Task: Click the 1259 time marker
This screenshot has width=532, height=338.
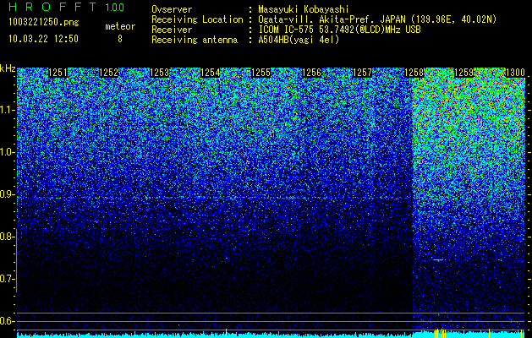Action: 463,73
